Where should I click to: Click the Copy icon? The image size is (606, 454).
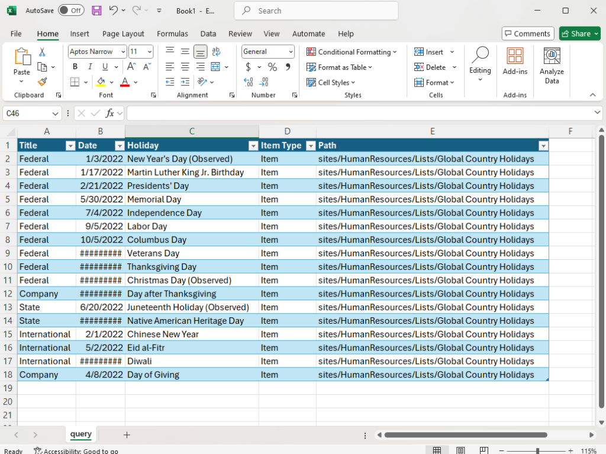click(x=42, y=67)
